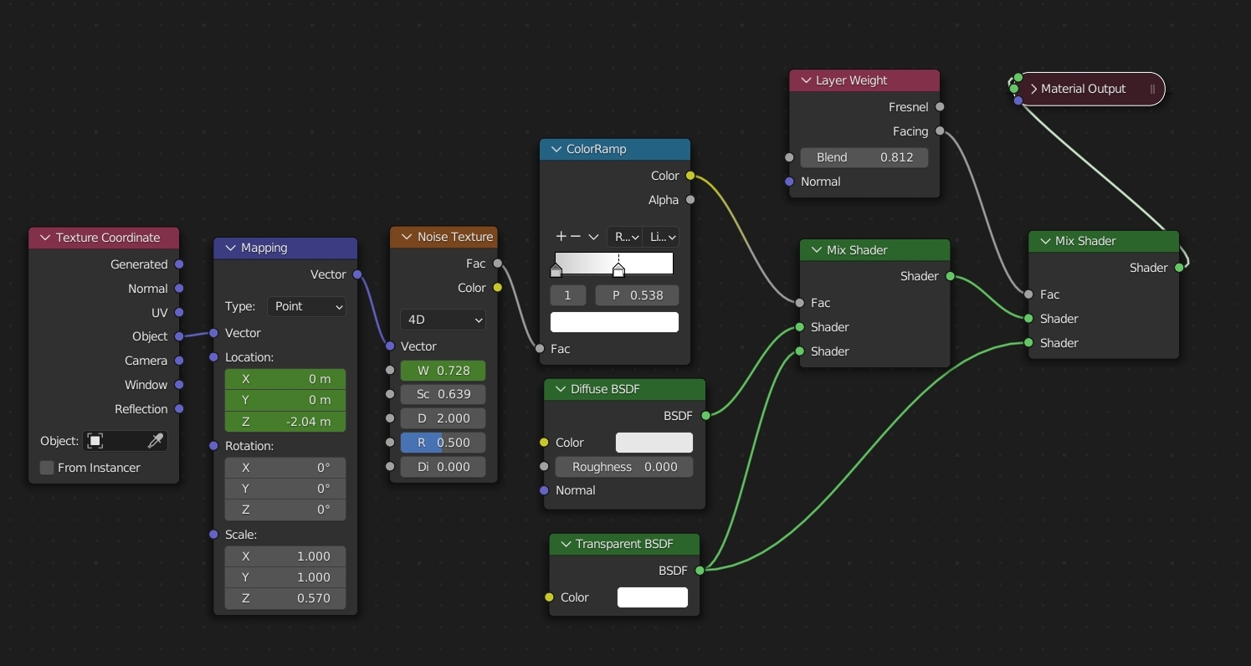Click the ColorRamp position field 0.538
Screen dimensions: 1251x666
tap(637, 295)
